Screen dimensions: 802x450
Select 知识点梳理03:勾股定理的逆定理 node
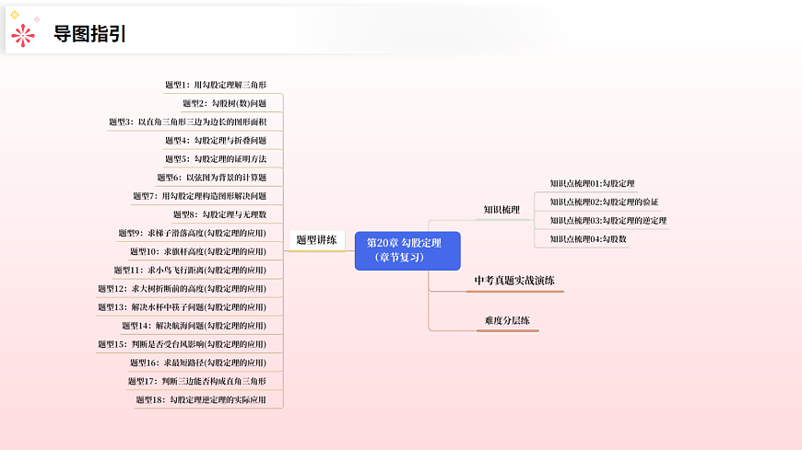[608, 221]
